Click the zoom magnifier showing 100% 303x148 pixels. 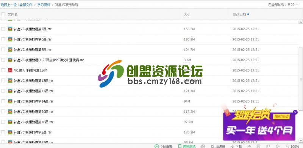[292, 146]
